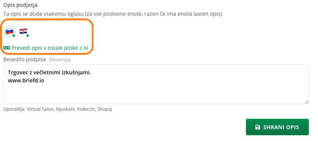
Task: Click the AI translate icon
Action: 7,48
